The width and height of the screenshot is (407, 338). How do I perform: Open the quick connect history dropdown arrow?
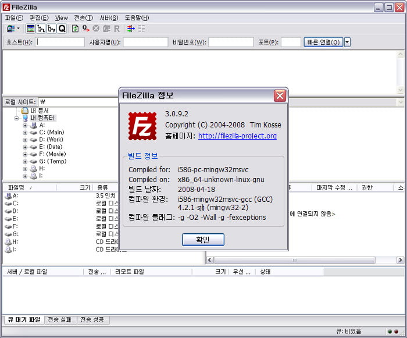[x=347, y=42]
